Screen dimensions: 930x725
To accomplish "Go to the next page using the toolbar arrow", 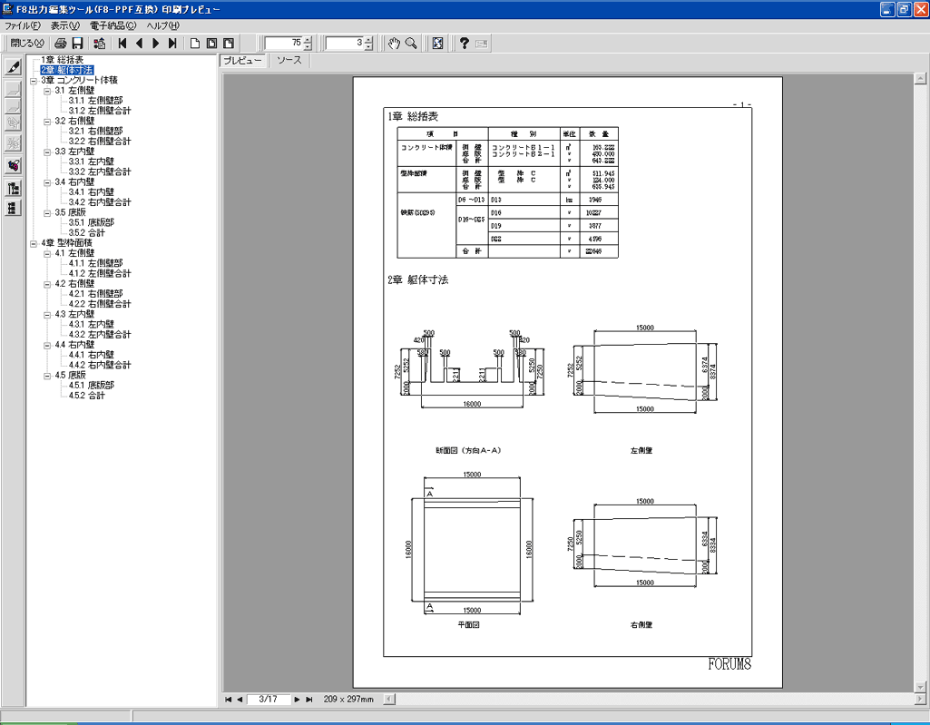I will 156,44.
